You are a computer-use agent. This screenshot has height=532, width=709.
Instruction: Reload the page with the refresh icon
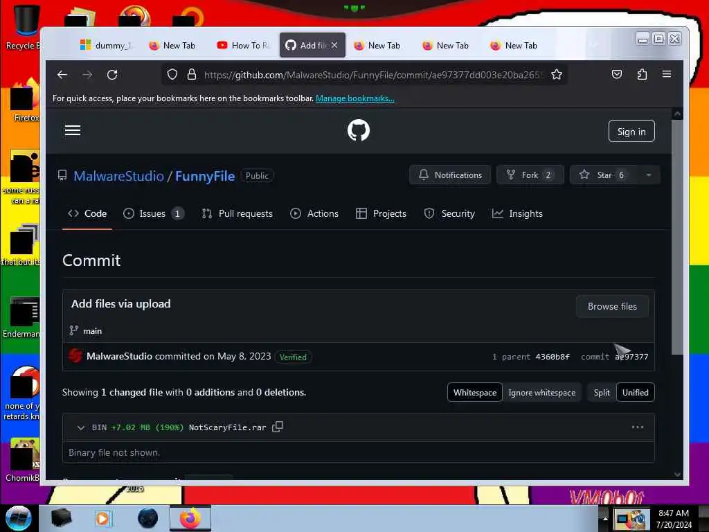(112, 75)
